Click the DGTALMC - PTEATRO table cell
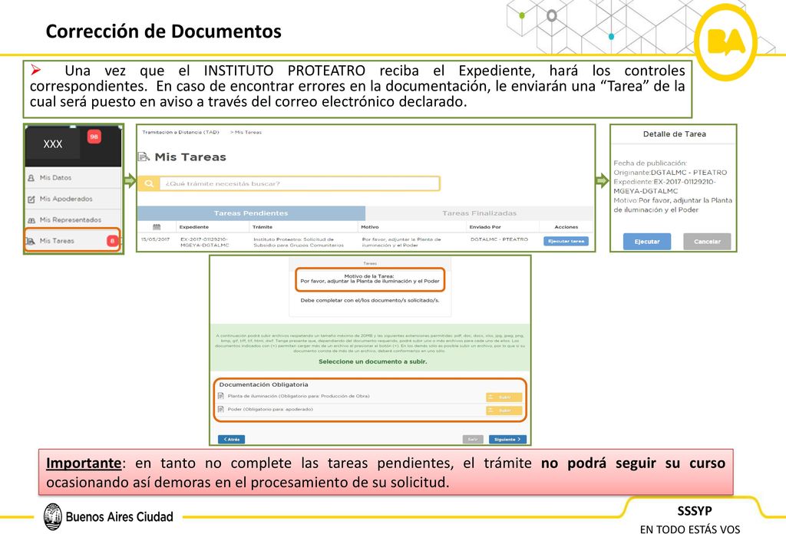The image size is (786, 544). tap(499, 239)
